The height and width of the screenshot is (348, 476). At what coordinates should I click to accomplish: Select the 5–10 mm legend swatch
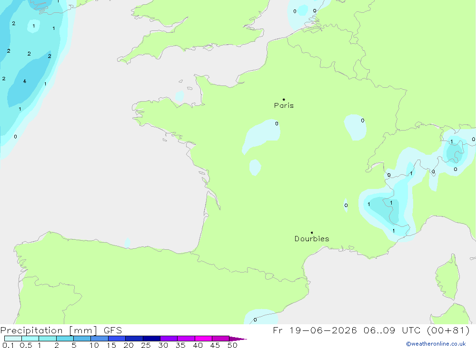click(82, 339)
